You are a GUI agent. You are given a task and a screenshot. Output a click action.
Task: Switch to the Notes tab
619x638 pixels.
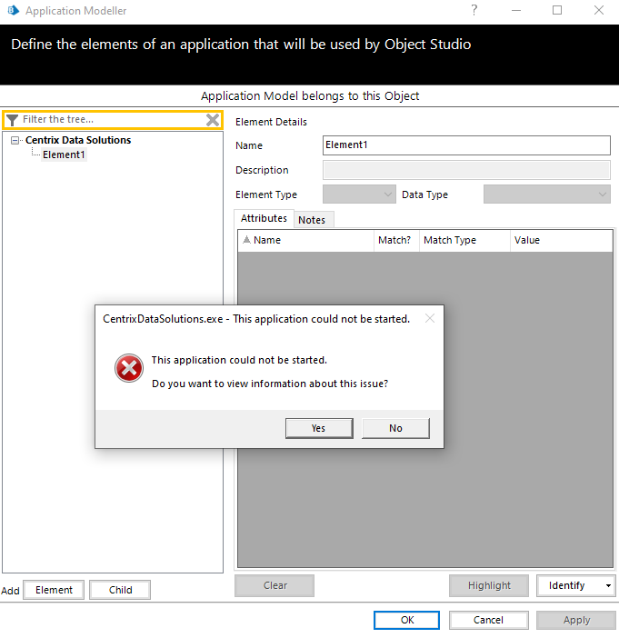[x=312, y=220]
